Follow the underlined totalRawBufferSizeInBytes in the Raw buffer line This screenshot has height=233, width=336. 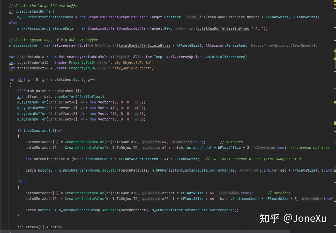(223, 28)
